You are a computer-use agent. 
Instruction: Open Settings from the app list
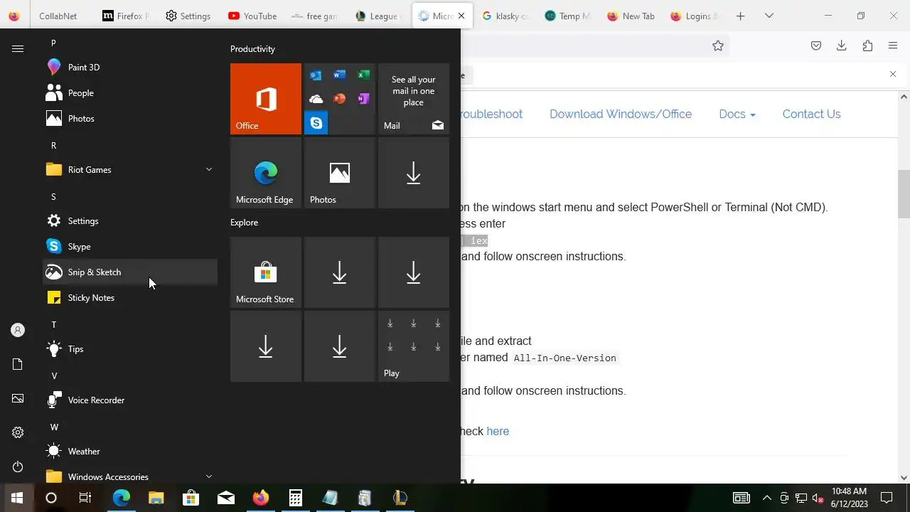(130, 221)
